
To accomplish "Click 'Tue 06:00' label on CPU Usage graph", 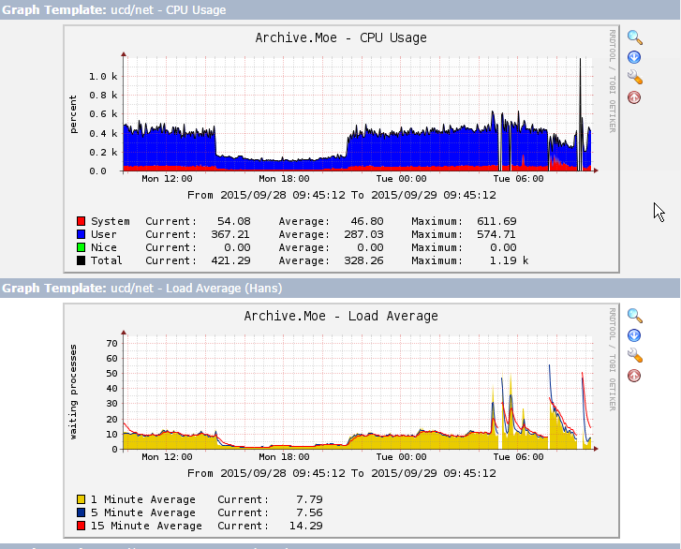I will pyautogui.click(x=518, y=179).
